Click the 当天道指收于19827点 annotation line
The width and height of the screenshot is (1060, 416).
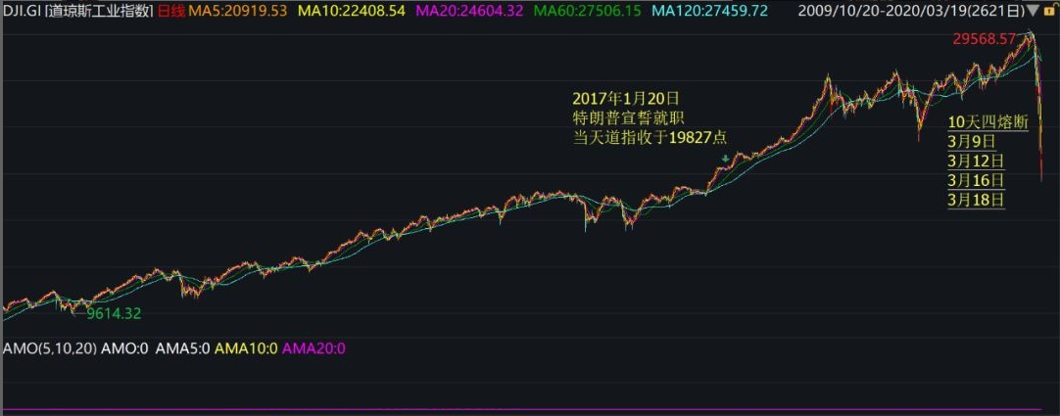pyautogui.click(x=650, y=137)
